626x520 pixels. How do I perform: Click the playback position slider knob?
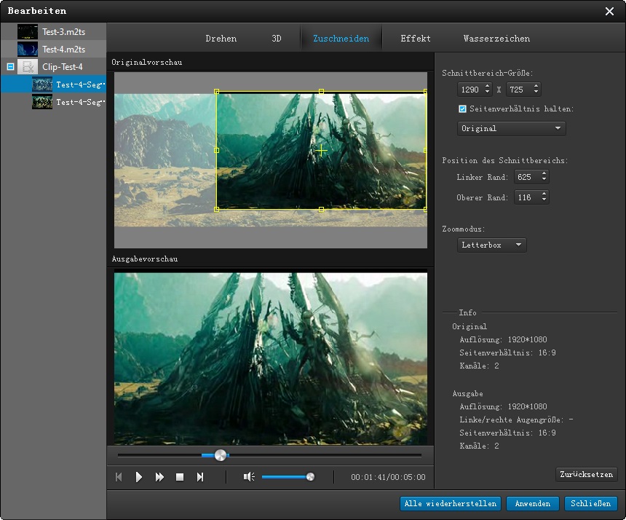[221, 455]
